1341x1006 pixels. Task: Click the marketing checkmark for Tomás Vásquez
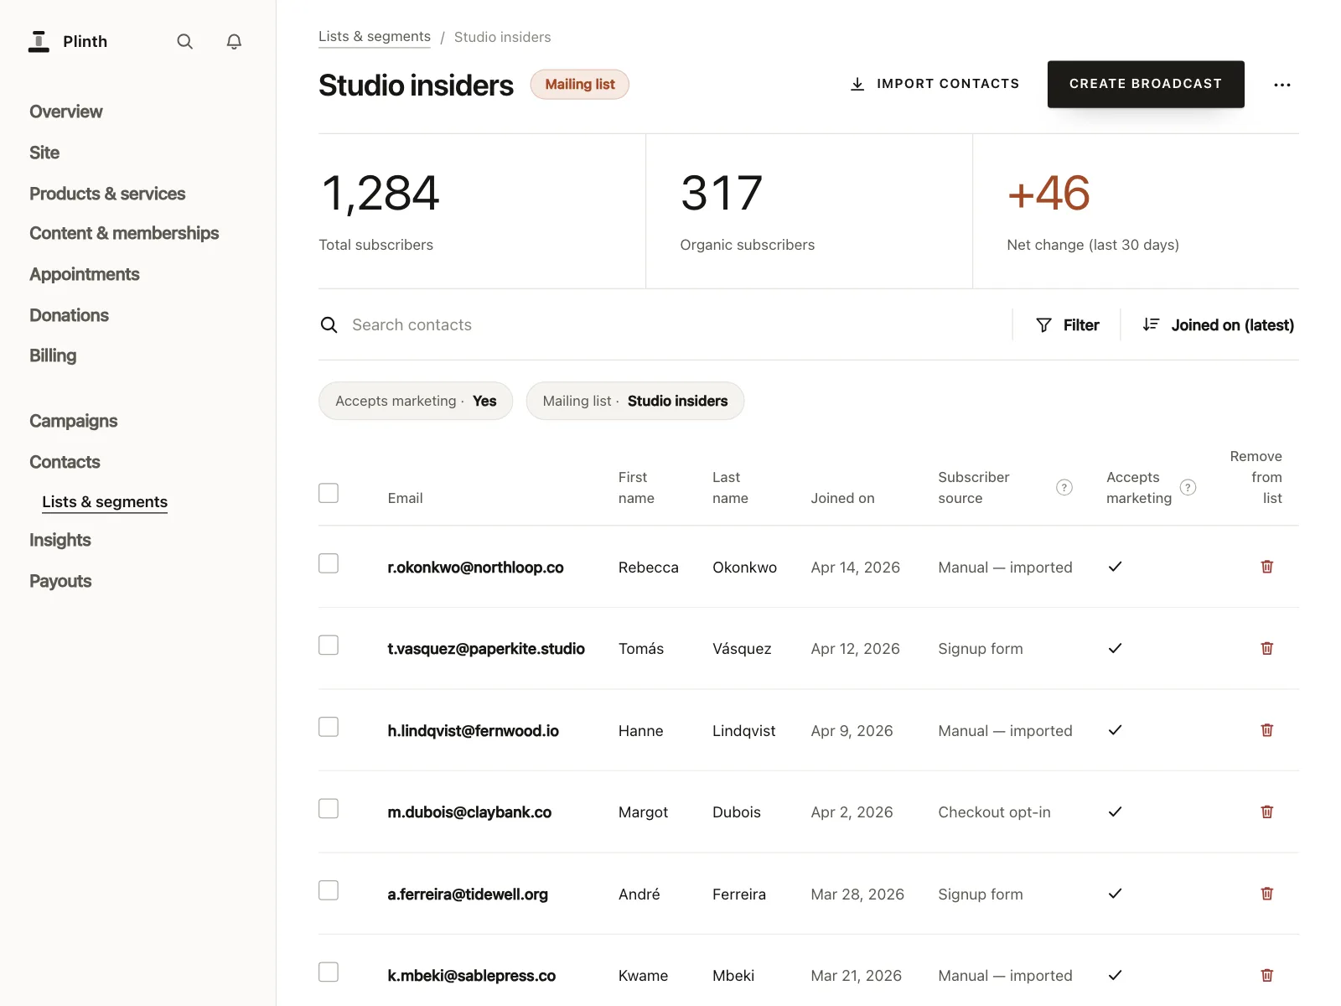click(x=1115, y=648)
